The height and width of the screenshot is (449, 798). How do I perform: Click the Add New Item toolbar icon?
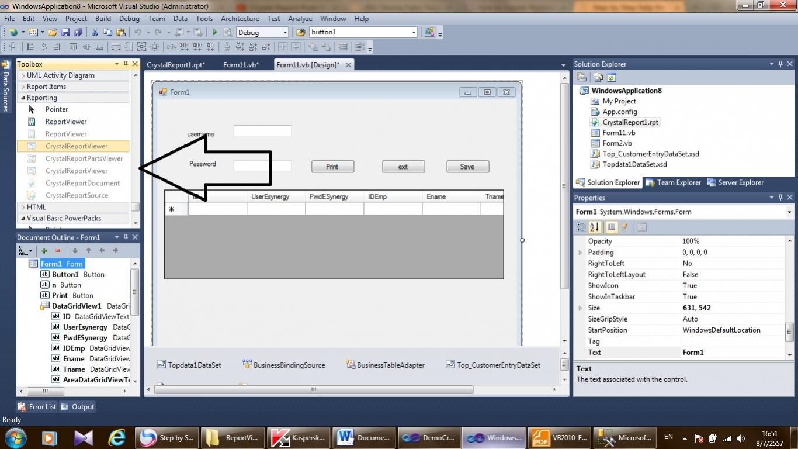point(33,33)
